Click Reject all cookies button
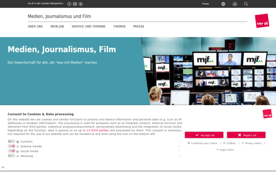Viewport: 276px width, 172px height. click(246, 135)
